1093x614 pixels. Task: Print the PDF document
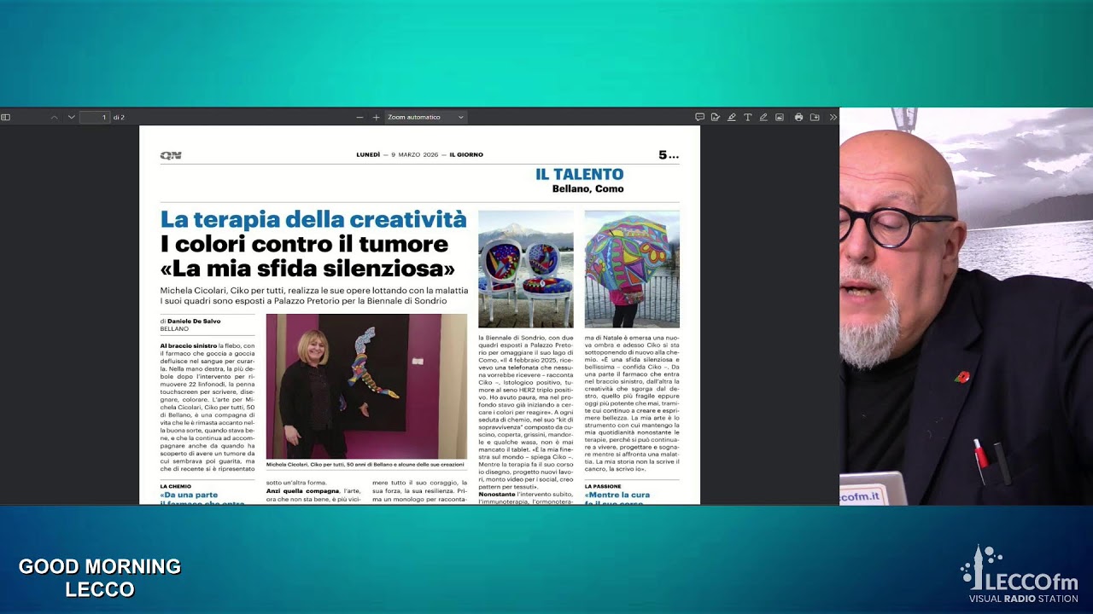click(798, 117)
